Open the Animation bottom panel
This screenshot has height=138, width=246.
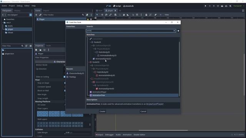click(x=127, y=135)
